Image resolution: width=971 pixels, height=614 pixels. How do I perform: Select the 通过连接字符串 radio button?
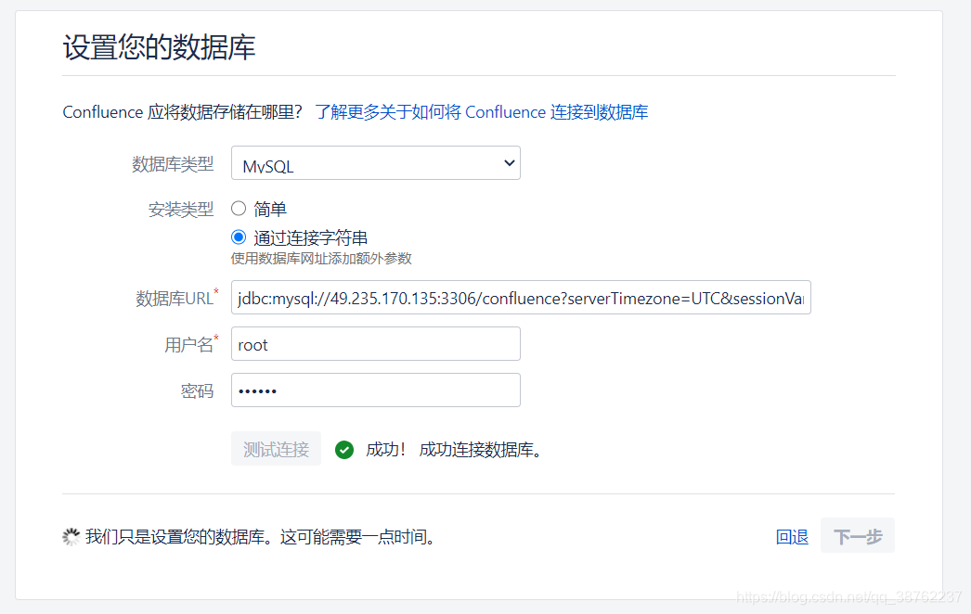239,237
